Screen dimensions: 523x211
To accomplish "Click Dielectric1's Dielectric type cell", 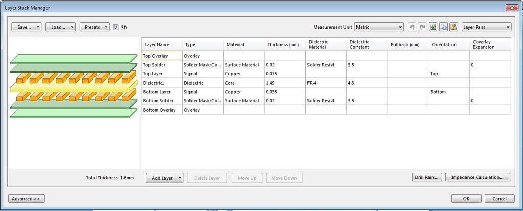I will (203, 83).
